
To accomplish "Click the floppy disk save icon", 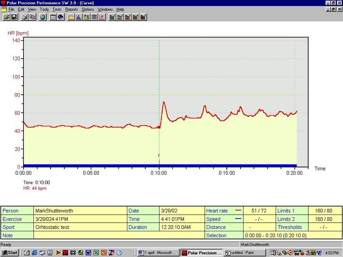I will (14, 17).
